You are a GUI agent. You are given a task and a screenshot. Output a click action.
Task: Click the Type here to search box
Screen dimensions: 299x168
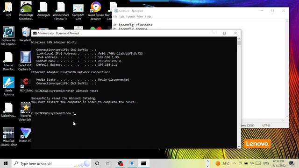coord(51,163)
